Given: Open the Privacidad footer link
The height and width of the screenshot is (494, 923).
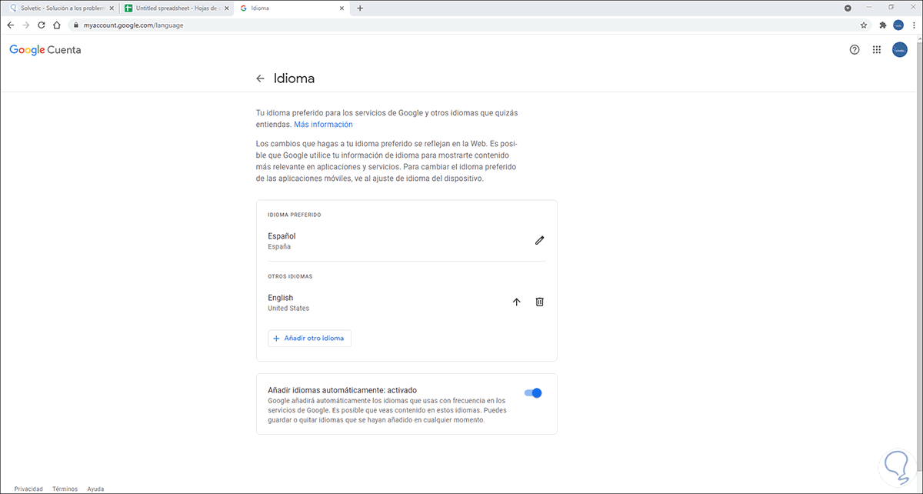Looking at the screenshot, I should 28,489.
